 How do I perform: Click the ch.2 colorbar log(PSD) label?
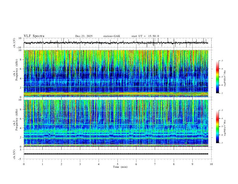tap(225, 128)
